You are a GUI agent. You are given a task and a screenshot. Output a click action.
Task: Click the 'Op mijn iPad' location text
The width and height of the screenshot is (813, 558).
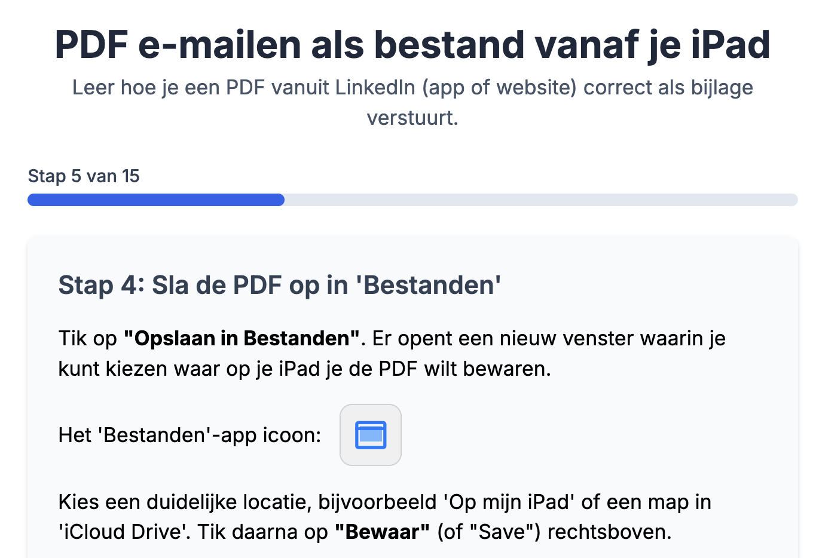[509, 502]
